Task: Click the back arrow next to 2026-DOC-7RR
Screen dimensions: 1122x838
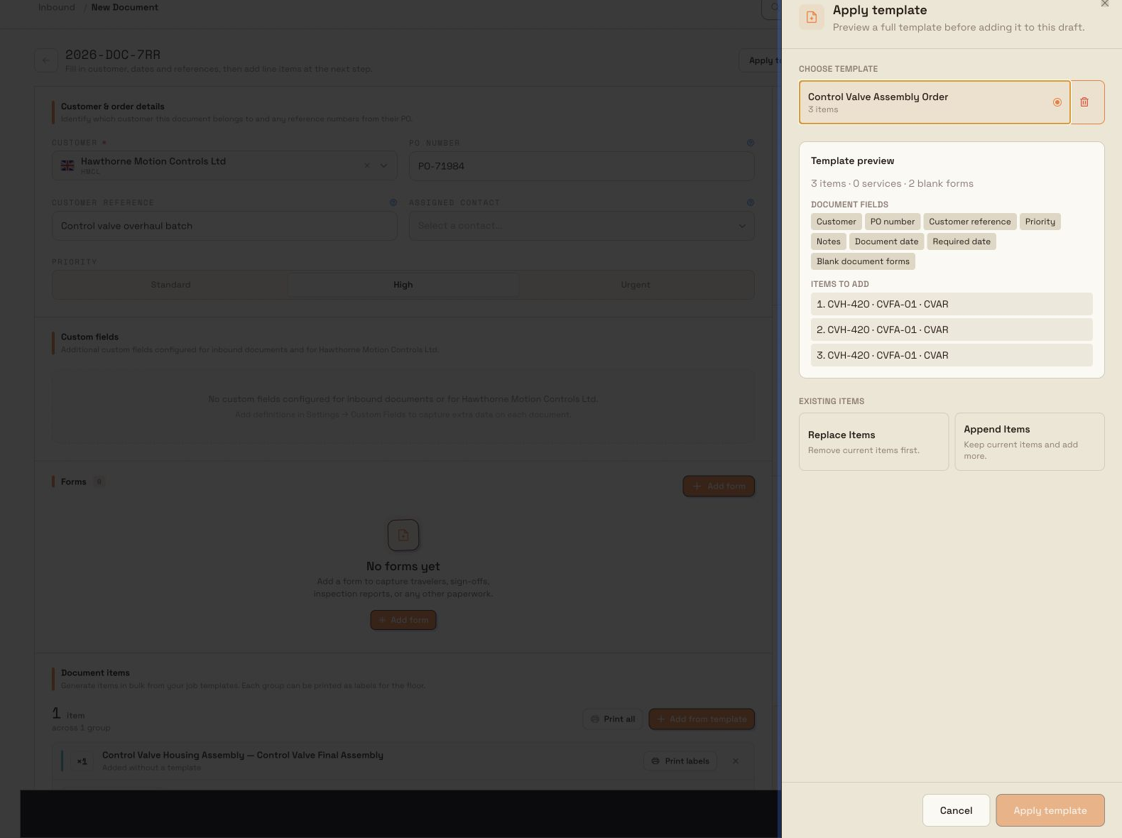Action: click(46, 60)
